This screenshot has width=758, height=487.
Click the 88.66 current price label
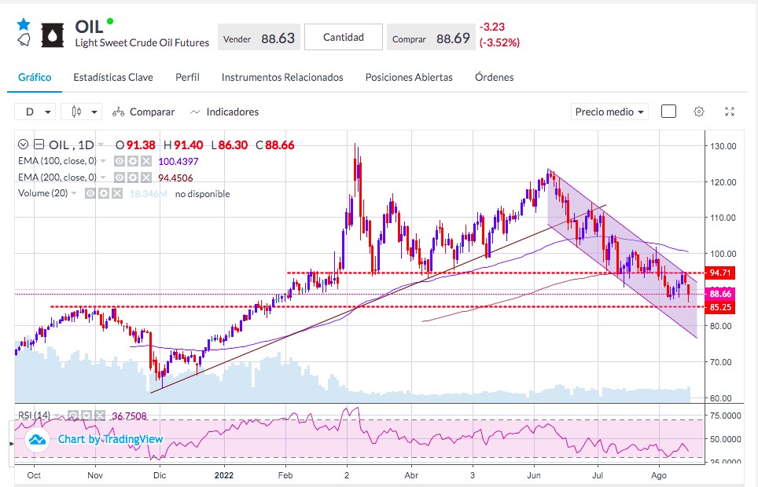(x=719, y=294)
